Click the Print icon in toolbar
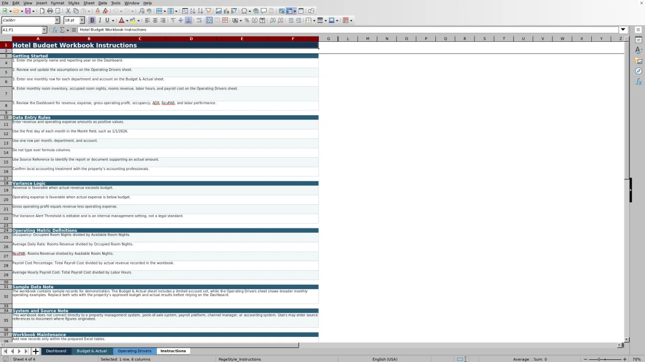 point(50,11)
